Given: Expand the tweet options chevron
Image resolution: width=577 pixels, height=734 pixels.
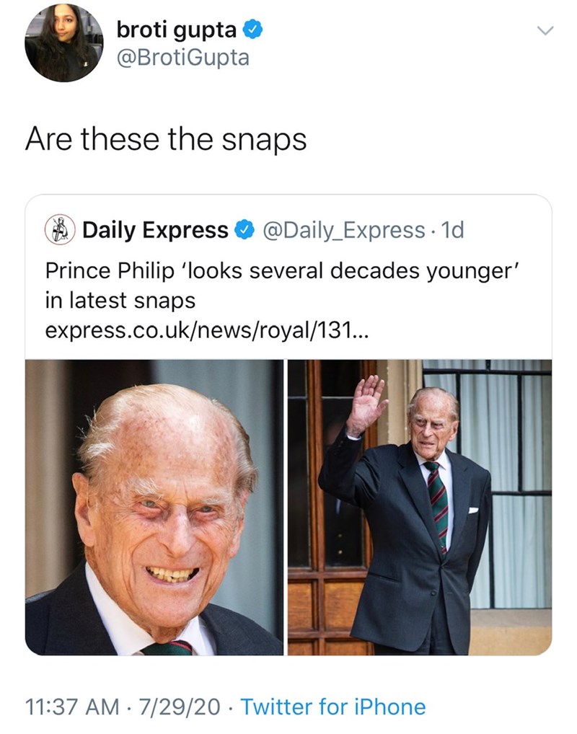Looking at the screenshot, I should (546, 31).
